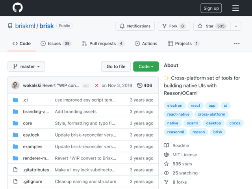
Task: Open commit "Cleanup naming and structure"
Action: pos(85,182)
